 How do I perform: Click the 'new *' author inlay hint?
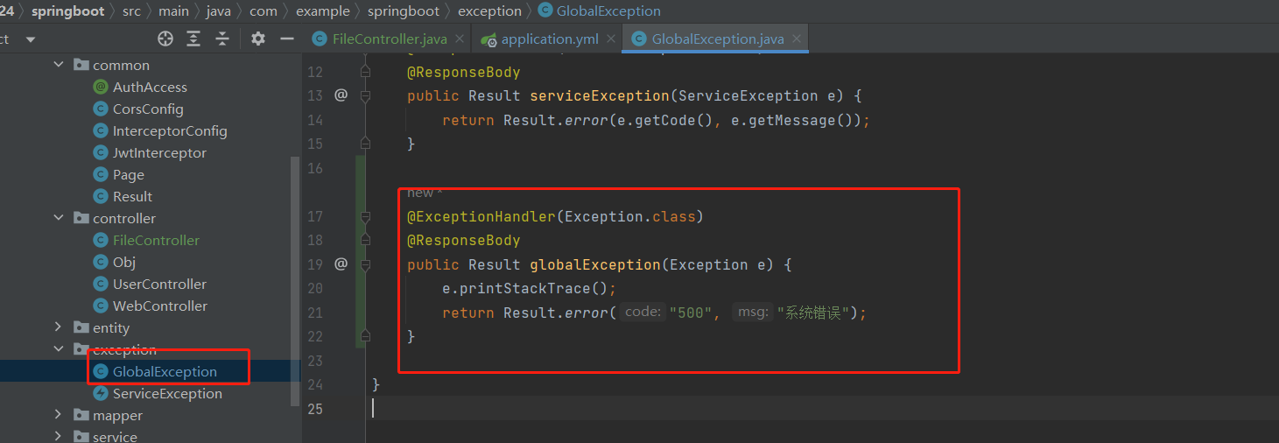click(x=424, y=193)
